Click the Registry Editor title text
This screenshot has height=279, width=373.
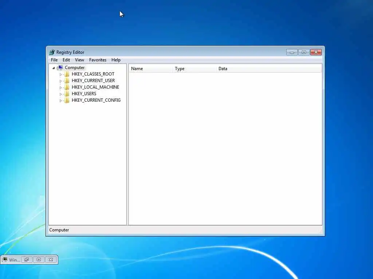point(70,52)
